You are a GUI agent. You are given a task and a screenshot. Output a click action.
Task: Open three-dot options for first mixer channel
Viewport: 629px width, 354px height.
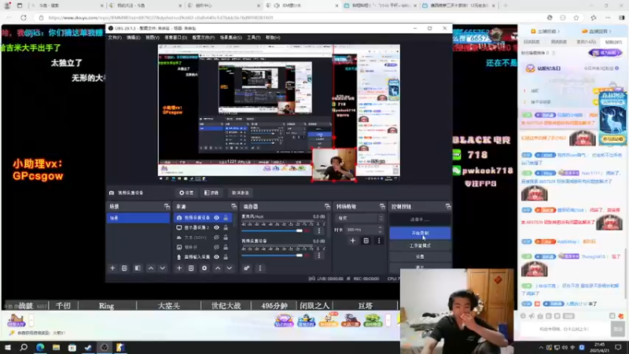tap(319, 230)
